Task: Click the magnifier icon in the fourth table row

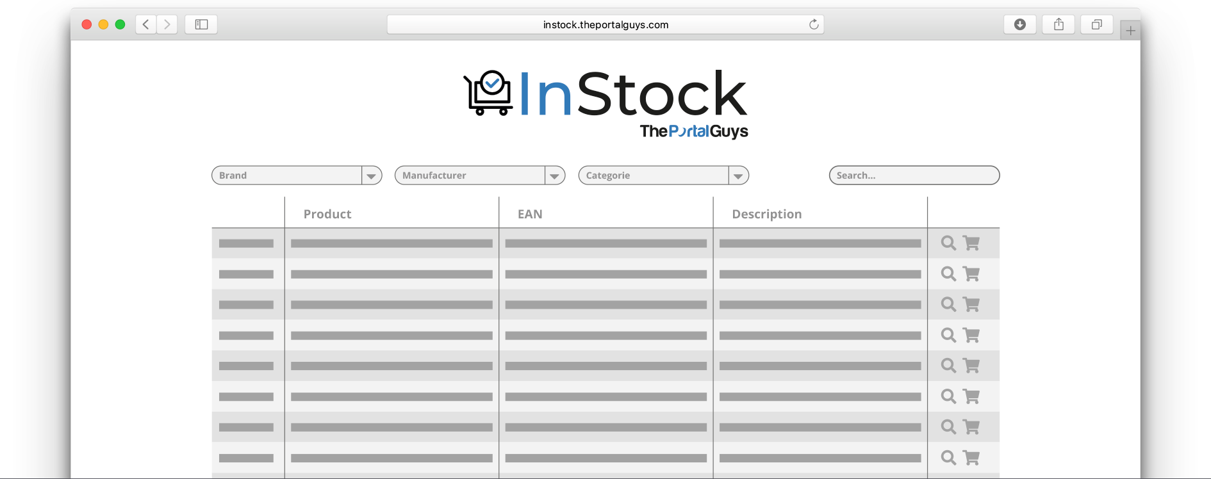Action: click(x=948, y=335)
